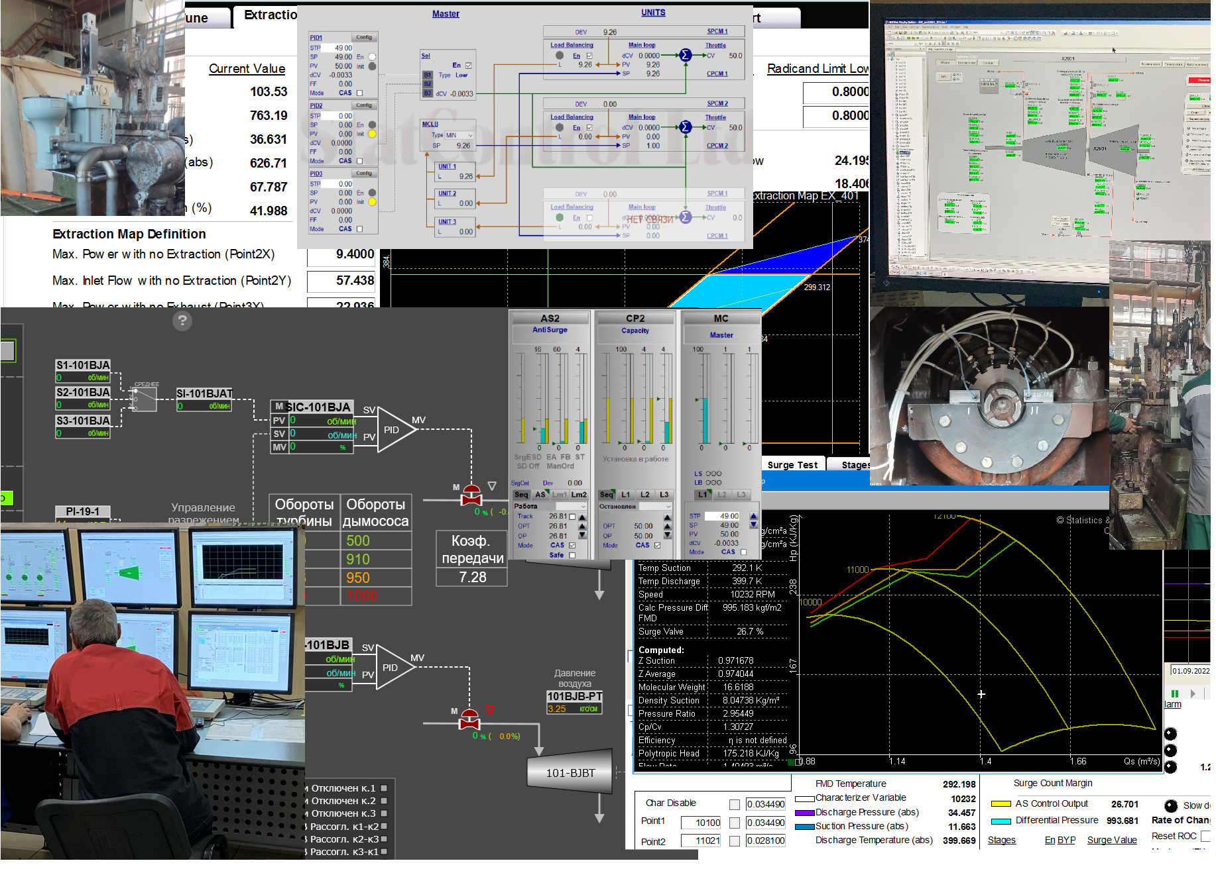Select the B2 input in the Sel block
This screenshot has width=1216, height=869.
pos(428,84)
